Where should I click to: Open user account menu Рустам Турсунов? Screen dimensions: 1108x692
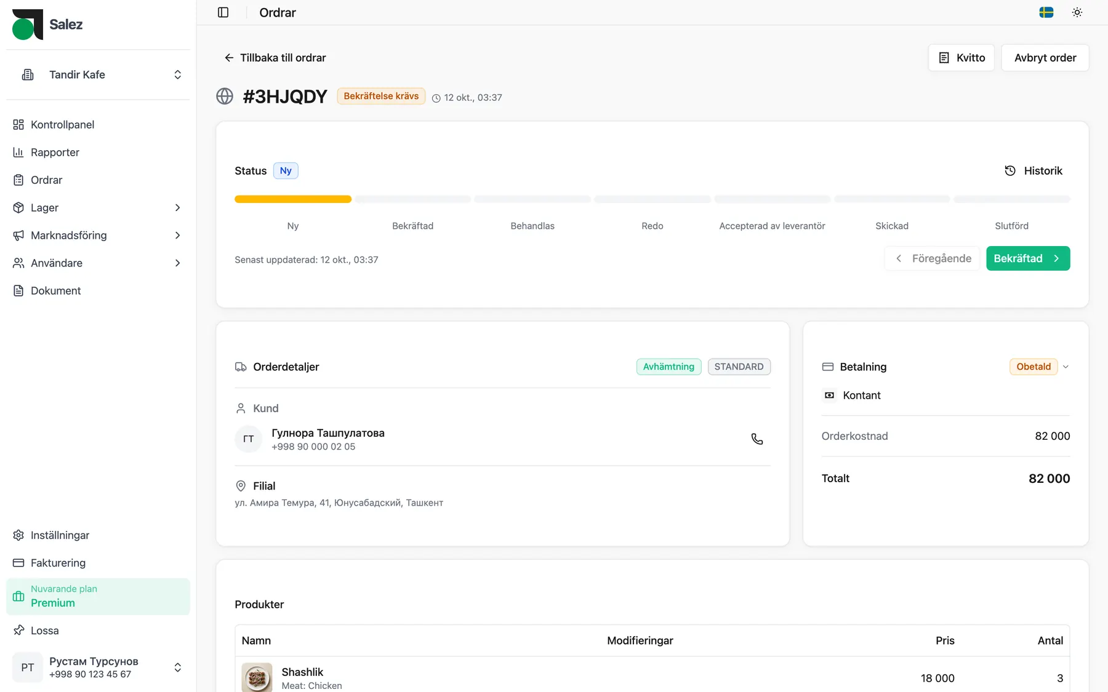click(x=98, y=667)
